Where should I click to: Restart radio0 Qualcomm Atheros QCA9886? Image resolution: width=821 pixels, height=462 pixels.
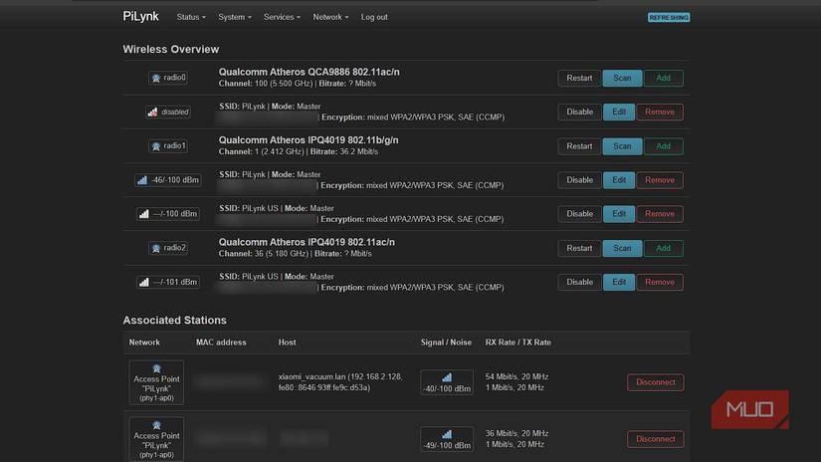579,78
